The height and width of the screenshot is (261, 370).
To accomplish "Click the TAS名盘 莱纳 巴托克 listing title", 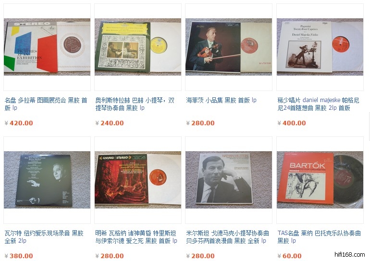I will pos(319,237).
